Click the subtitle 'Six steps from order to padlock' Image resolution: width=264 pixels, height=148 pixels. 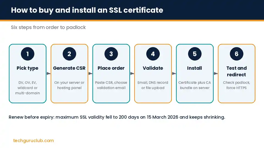[48, 27]
